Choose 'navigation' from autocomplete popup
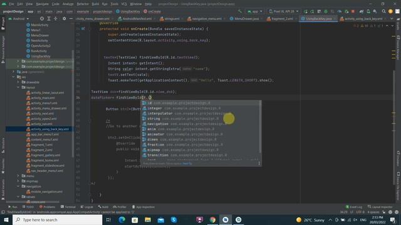The image size is (401, 225). tap(200, 124)
